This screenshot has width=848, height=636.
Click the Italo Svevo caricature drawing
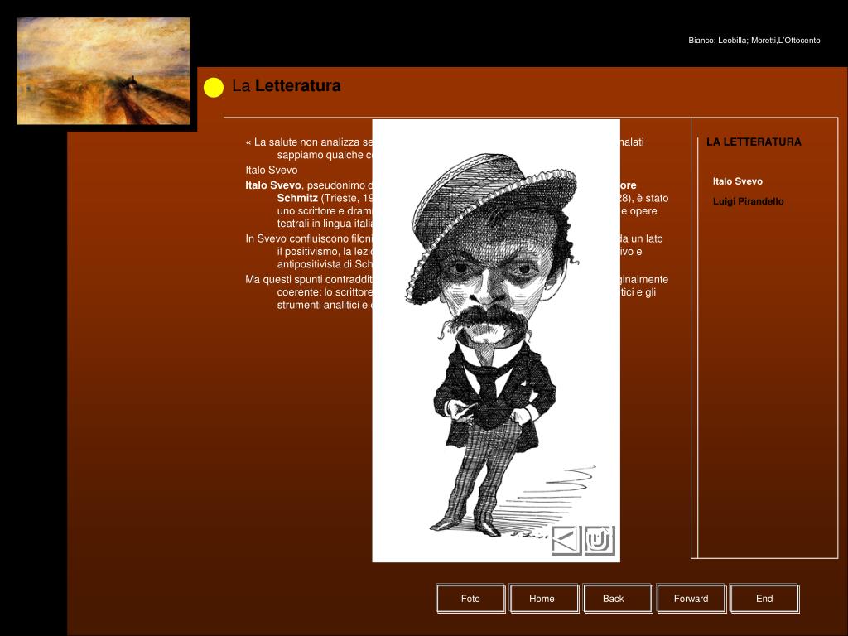[496, 340]
